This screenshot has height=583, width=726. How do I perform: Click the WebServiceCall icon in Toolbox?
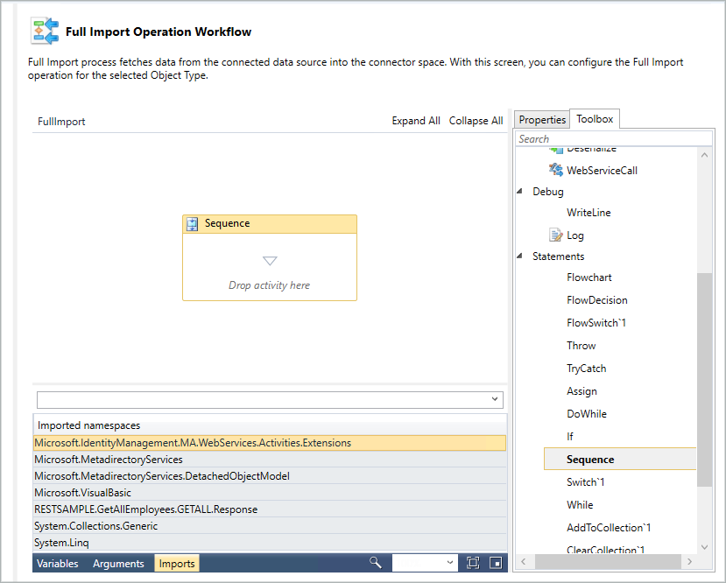pos(555,170)
